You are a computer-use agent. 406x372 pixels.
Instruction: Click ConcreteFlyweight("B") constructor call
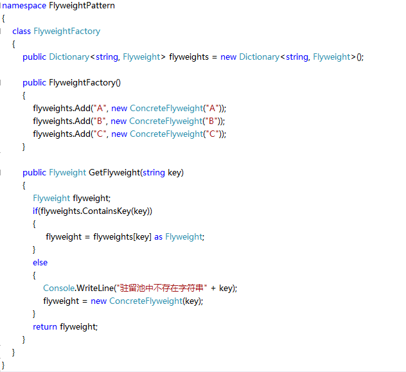[176, 121]
